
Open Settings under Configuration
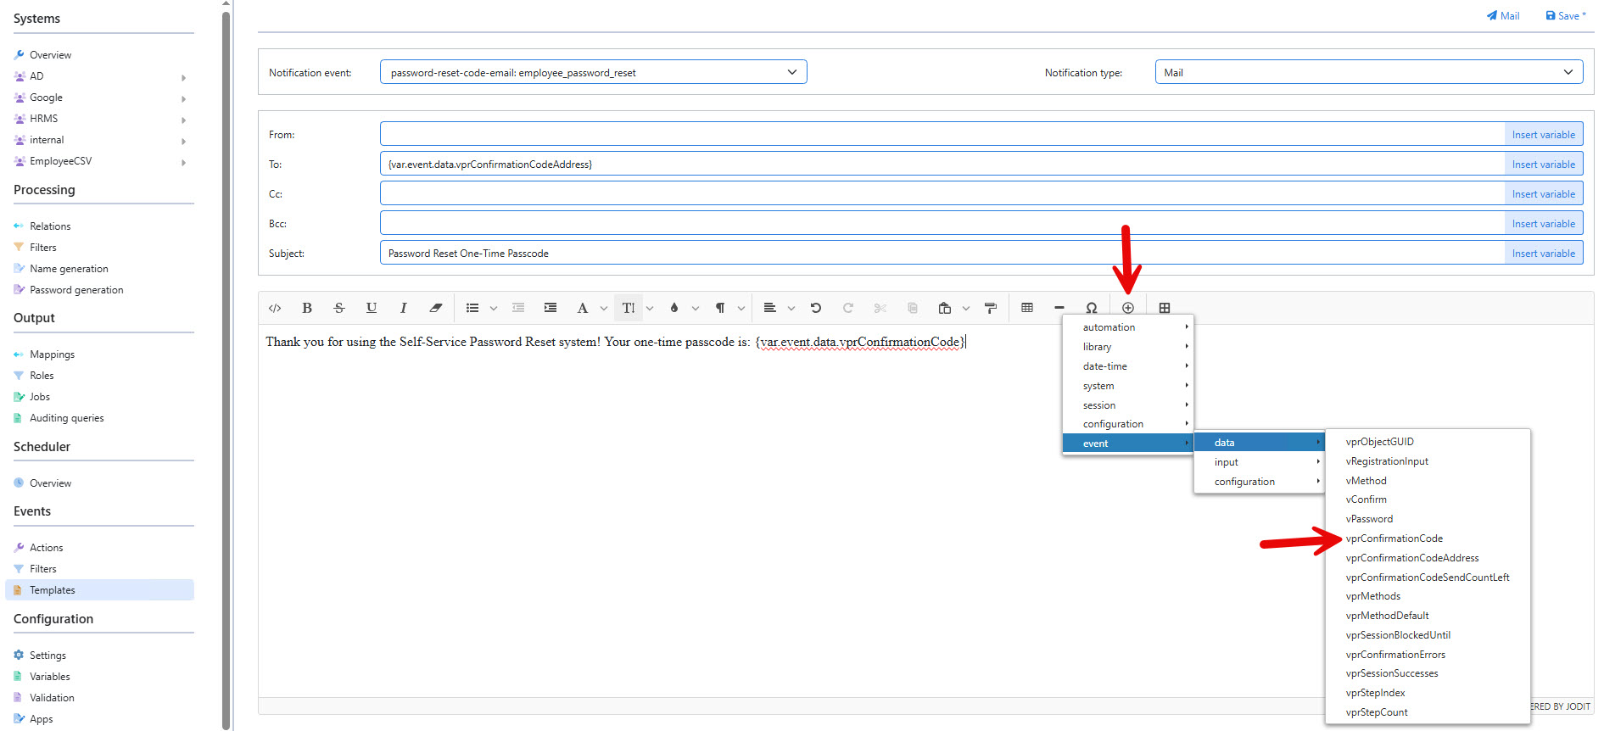pyautogui.click(x=48, y=656)
